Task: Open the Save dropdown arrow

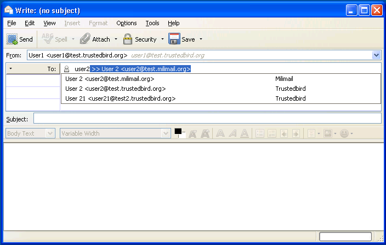Action: click(x=201, y=39)
